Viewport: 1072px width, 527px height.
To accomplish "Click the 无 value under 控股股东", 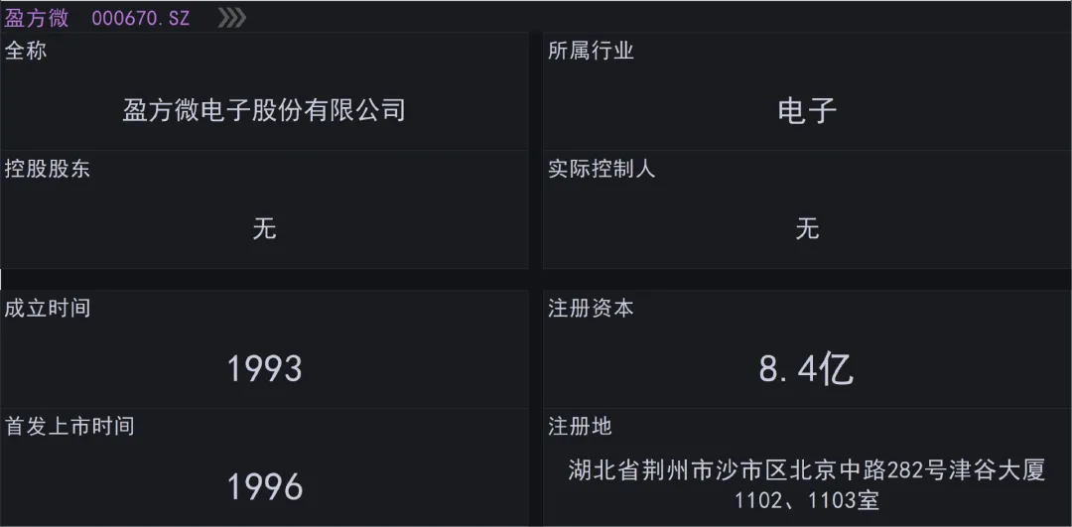I will coord(265,228).
